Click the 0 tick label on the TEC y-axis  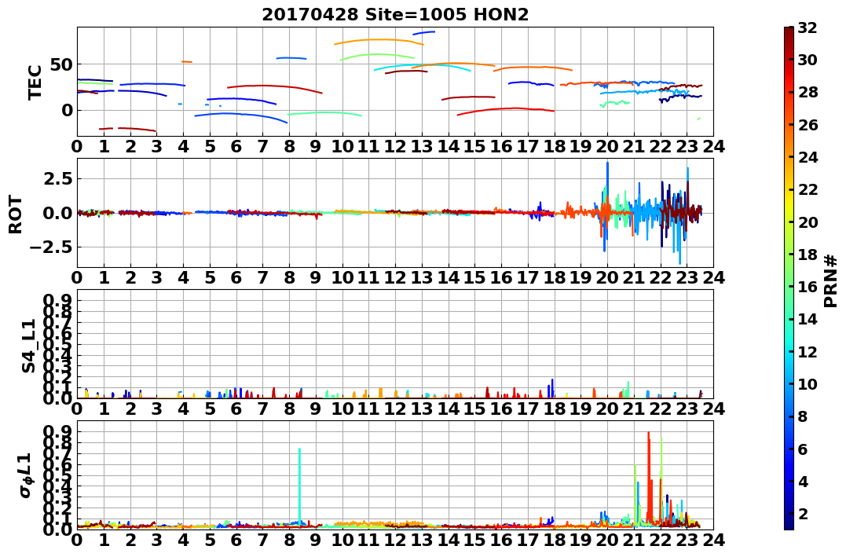[67, 110]
